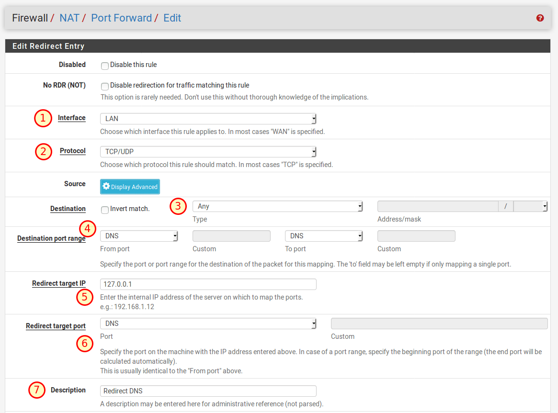Open the Port Forward breadcrumb link
The height and width of the screenshot is (413, 558).
point(121,18)
